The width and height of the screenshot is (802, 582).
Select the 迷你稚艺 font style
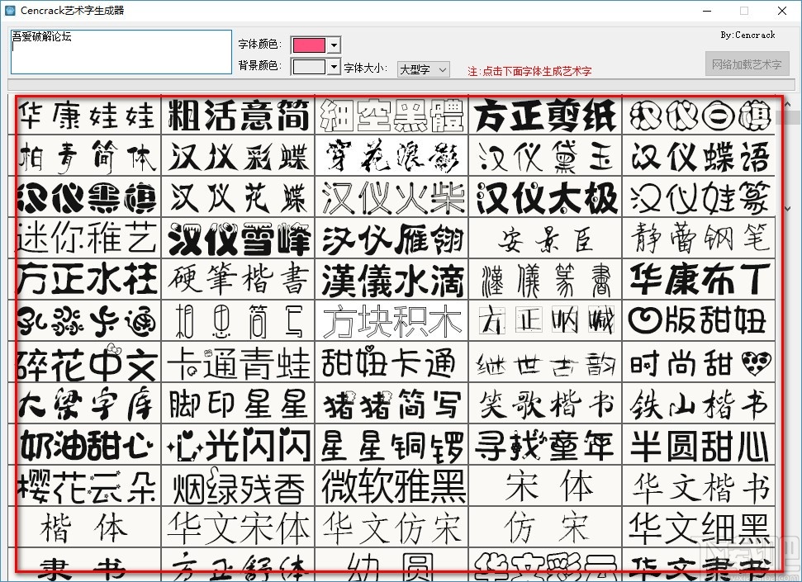85,239
